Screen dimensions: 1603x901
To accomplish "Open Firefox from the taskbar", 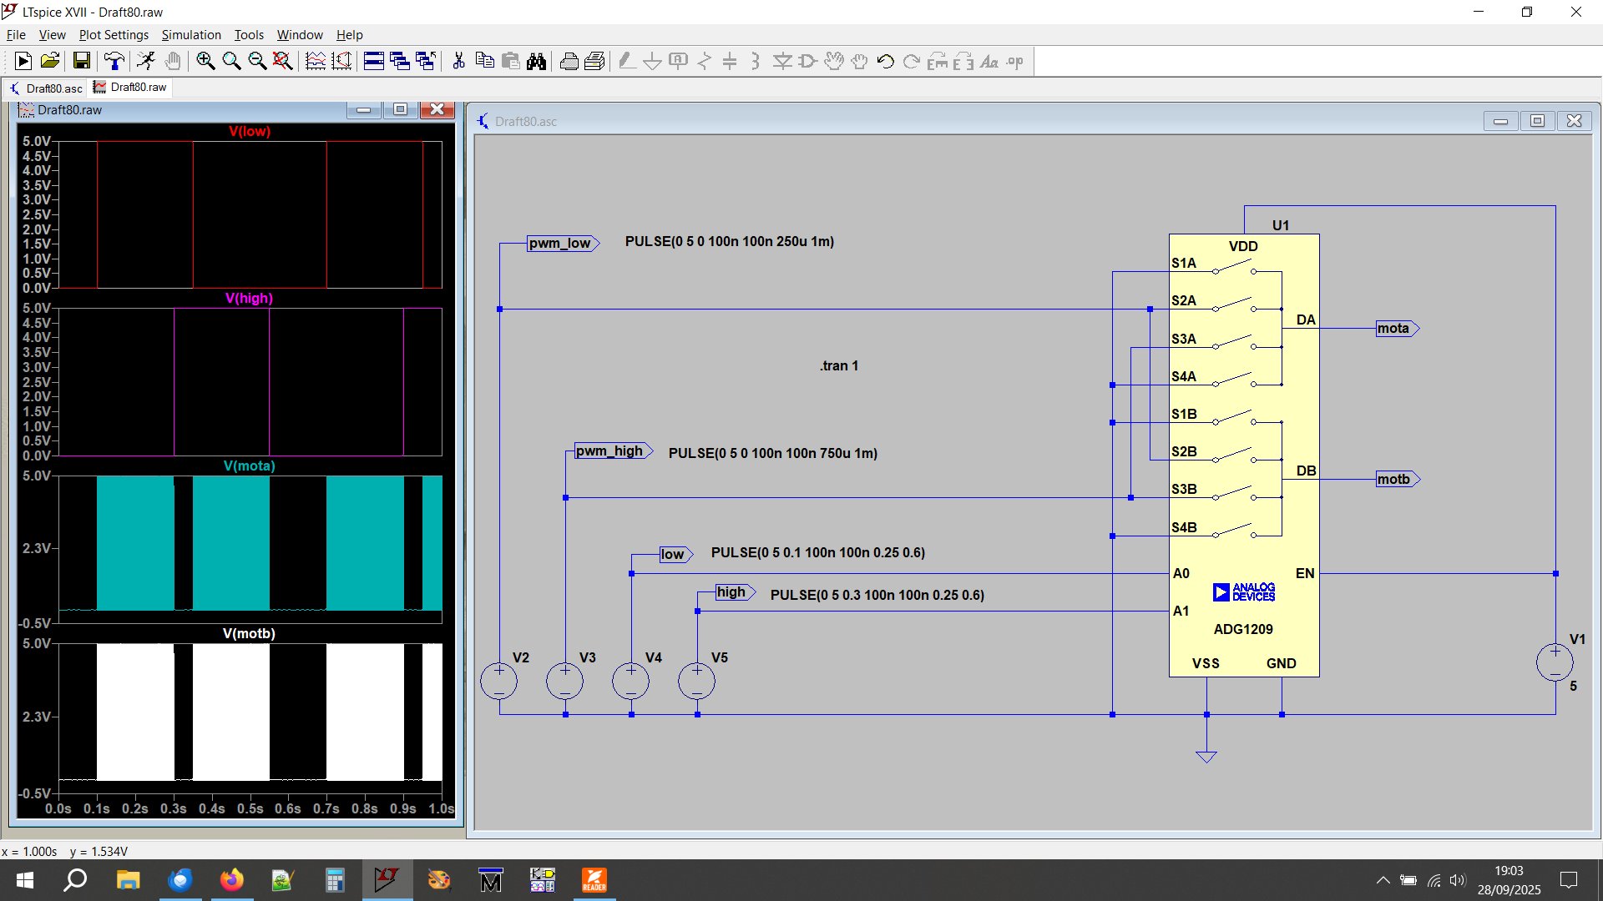I will 232,880.
